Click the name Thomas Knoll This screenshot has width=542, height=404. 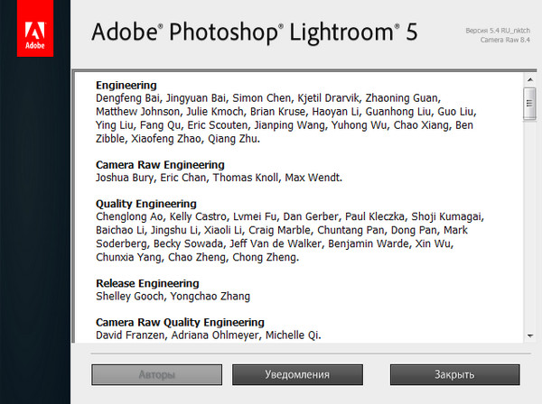coord(246,178)
